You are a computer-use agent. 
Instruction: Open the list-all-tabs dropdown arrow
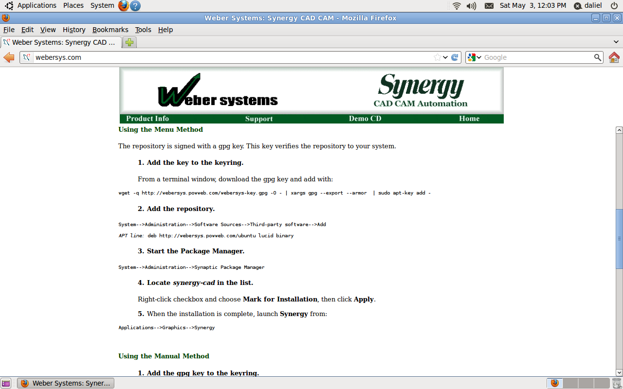[616, 42]
